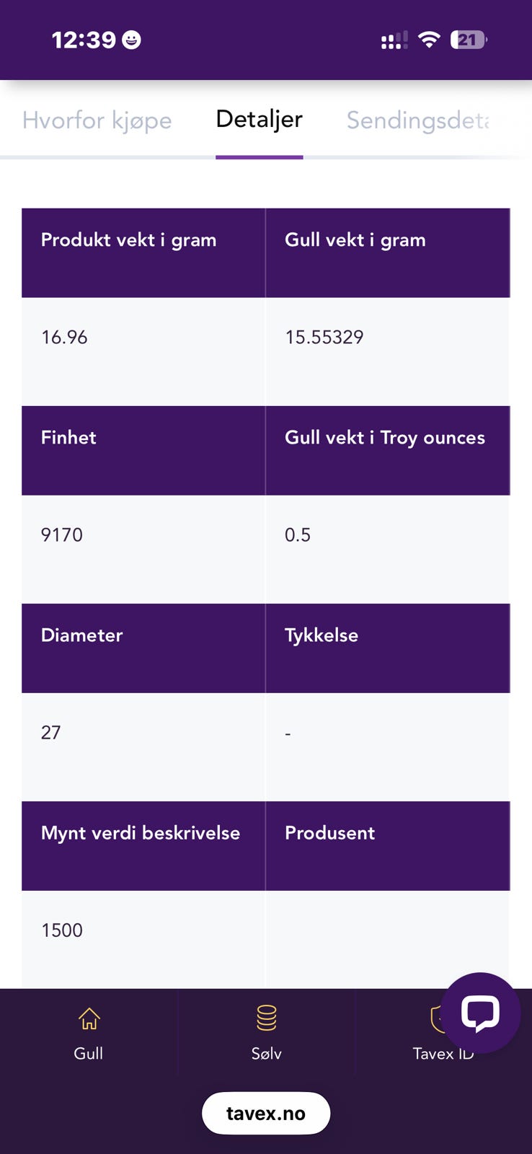This screenshot has width=532, height=1154.
Task: Tap the Gull vekt i gram header
Action: [388, 253]
